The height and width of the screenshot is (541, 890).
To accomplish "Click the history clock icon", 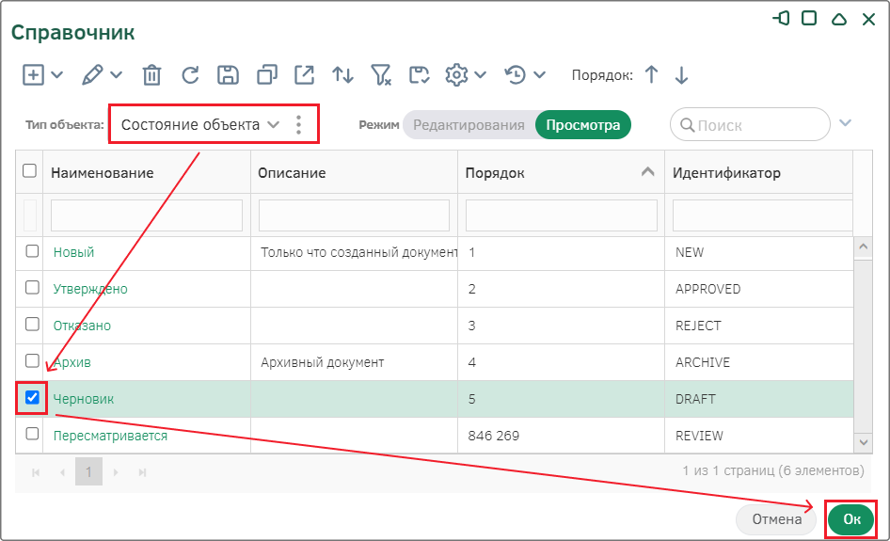I will 516,75.
